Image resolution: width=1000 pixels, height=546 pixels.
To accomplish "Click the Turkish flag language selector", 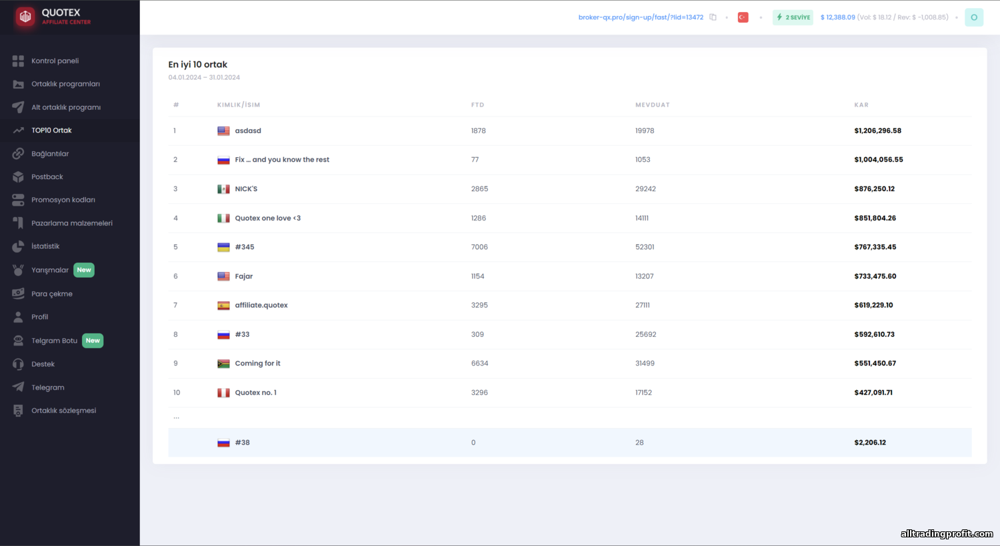I will [x=743, y=17].
